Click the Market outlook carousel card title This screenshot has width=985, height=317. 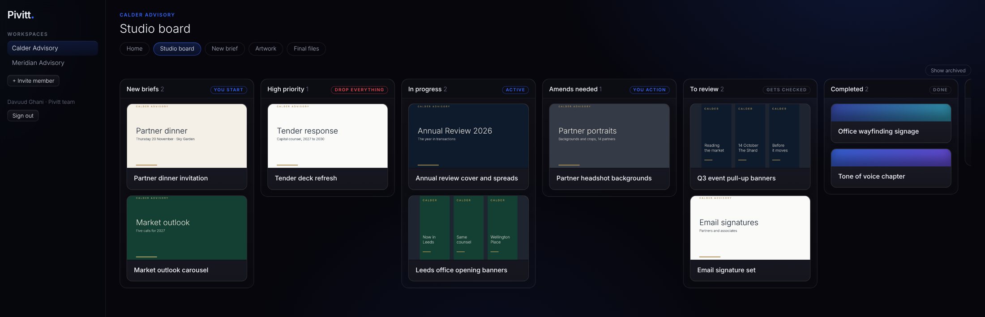tap(171, 270)
